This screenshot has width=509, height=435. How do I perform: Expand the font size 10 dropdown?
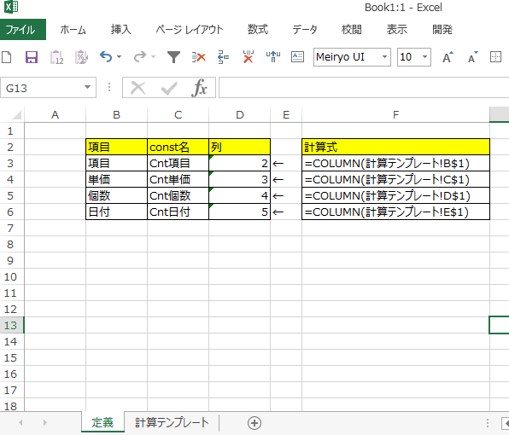point(424,57)
